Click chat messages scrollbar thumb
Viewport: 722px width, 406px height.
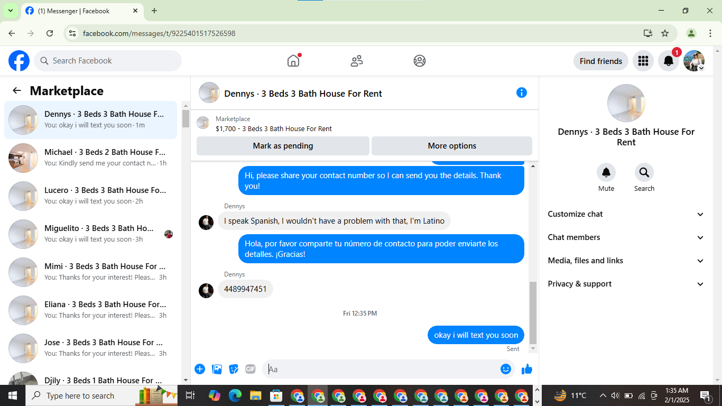tap(533, 313)
